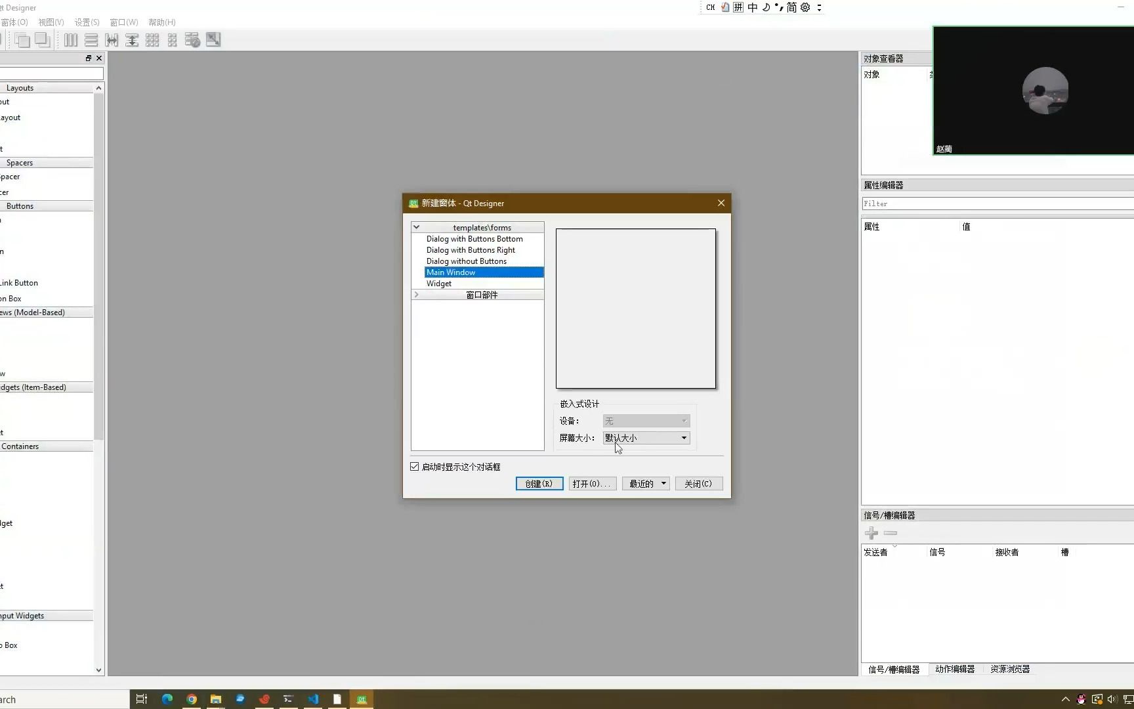This screenshot has height=709, width=1134.
Task: Click the Send to Back toolbar icon
Action: (22, 40)
